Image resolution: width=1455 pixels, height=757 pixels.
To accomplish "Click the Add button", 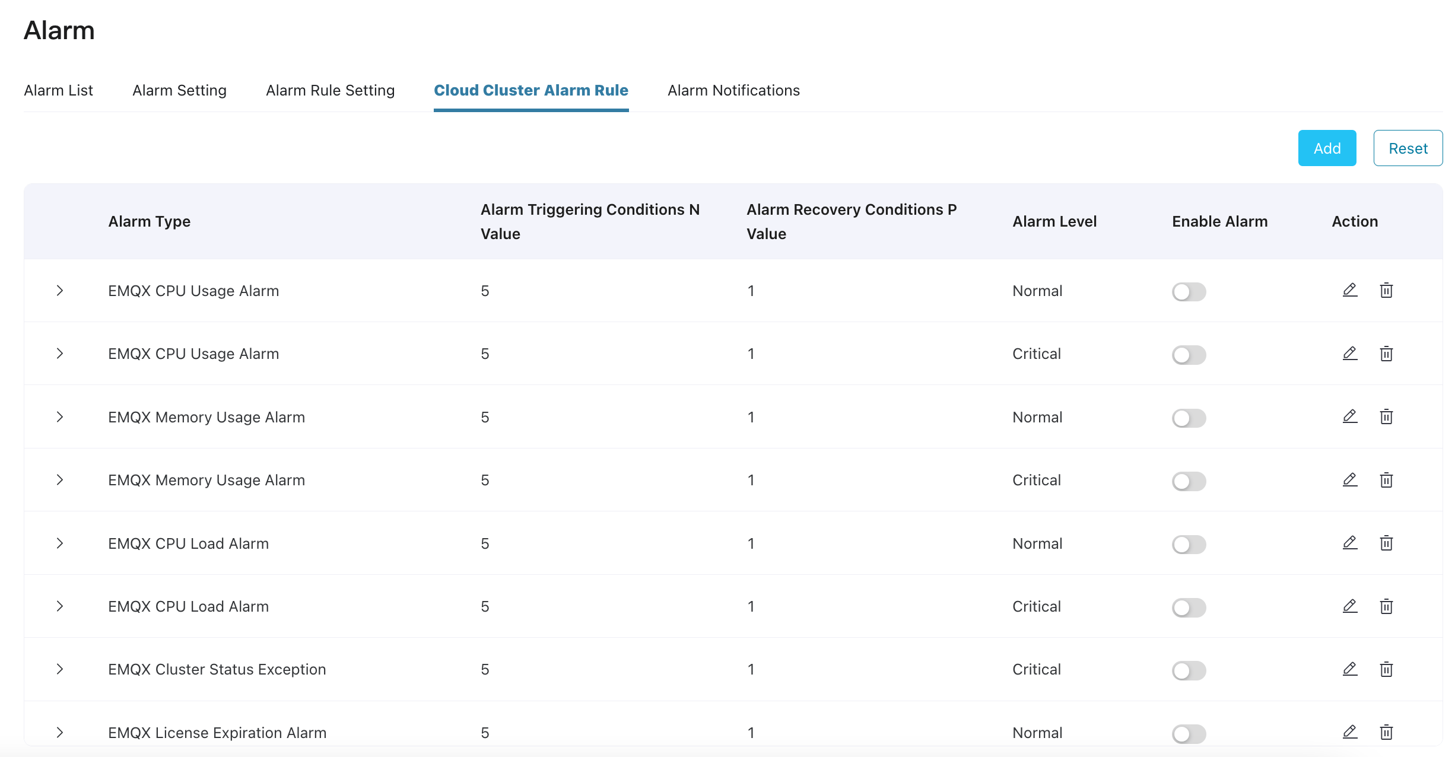I will [x=1327, y=148].
